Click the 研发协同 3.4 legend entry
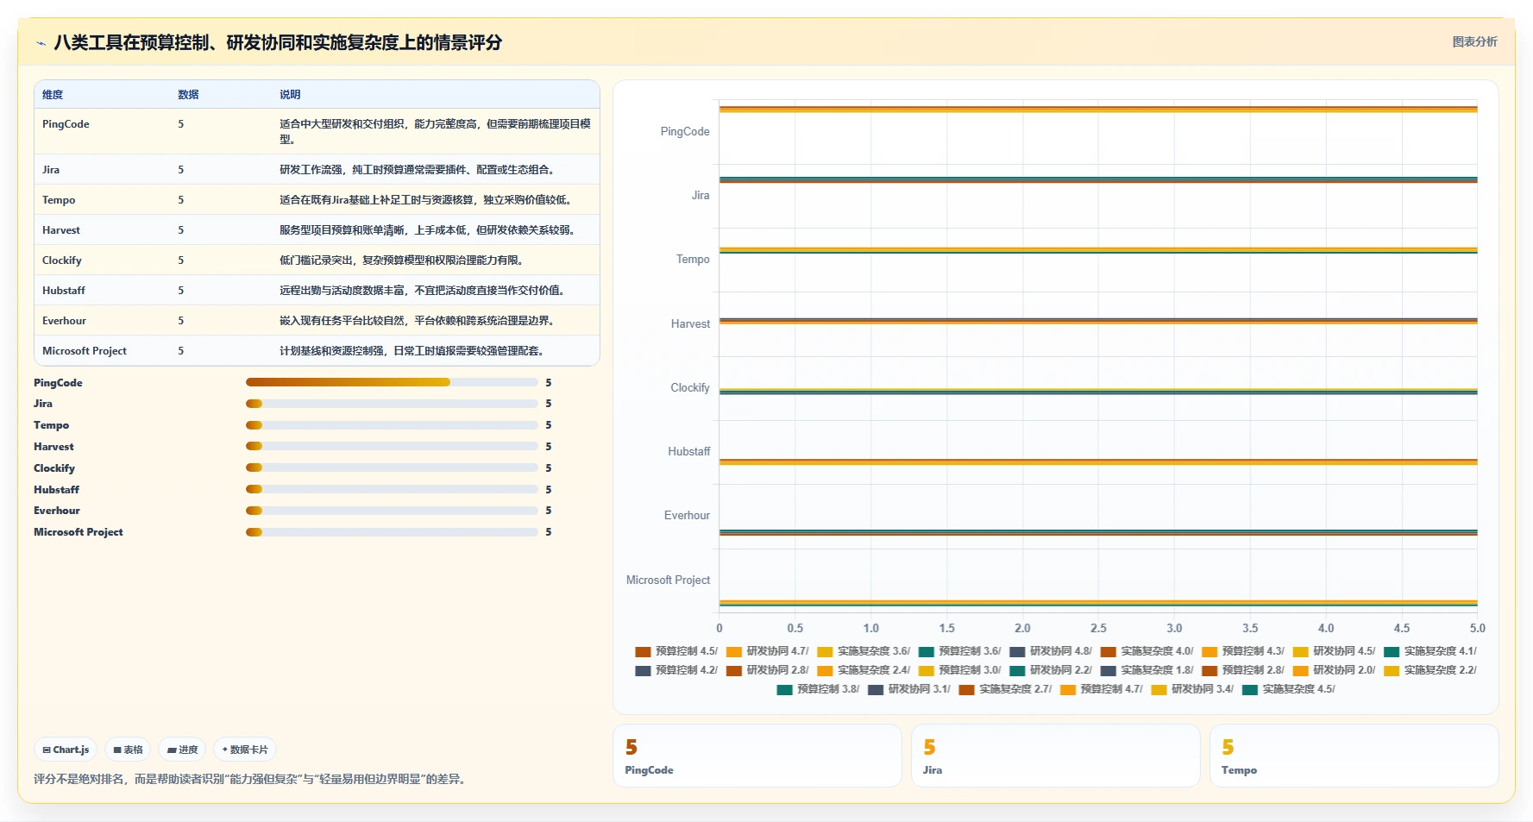 click(x=1192, y=689)
